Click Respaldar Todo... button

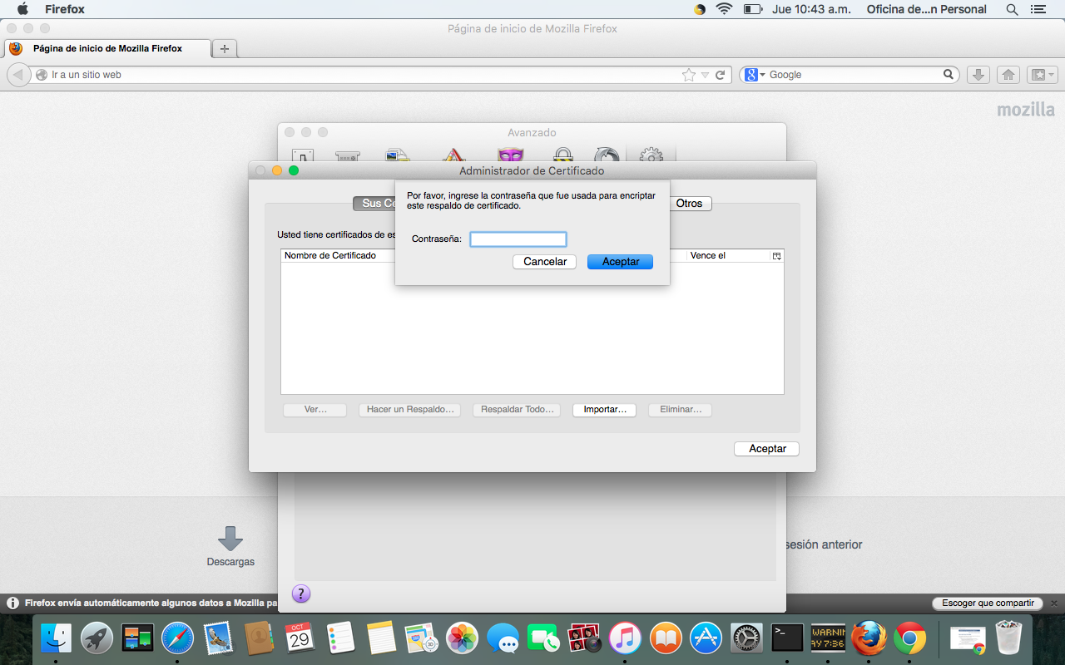click(x=517, y=410)
